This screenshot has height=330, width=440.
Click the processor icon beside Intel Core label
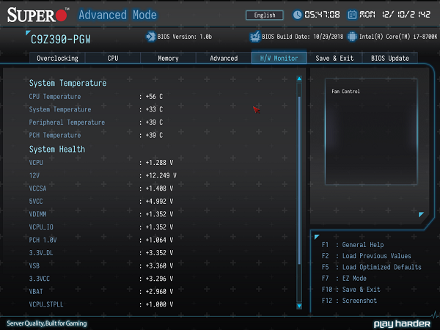click(352, 35)
